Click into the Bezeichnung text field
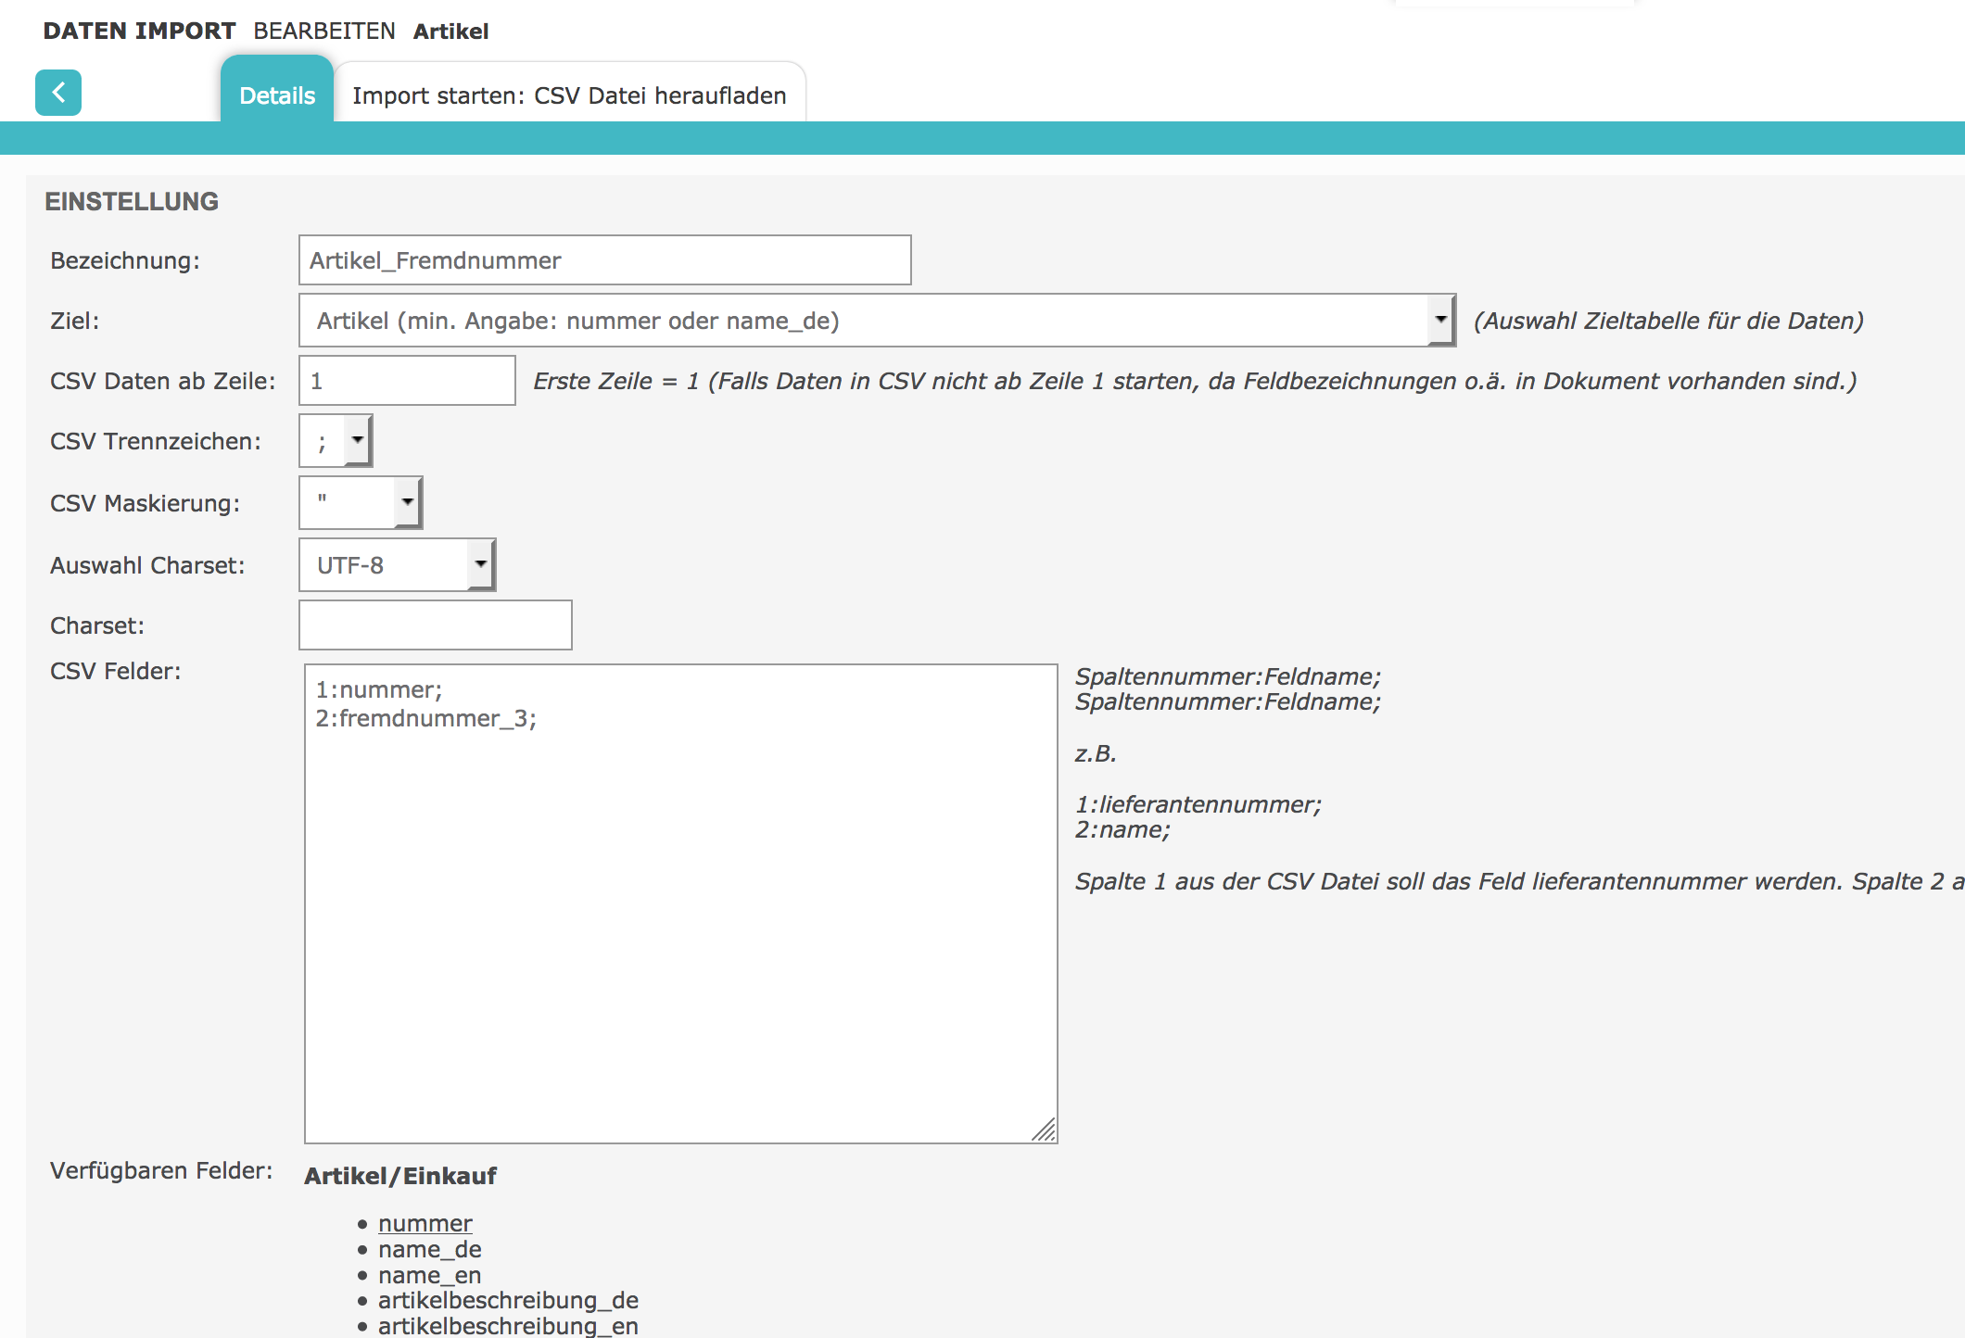 pos(604,260)
